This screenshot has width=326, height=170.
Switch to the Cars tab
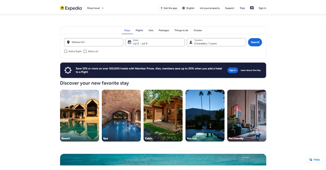click(x=151, y=30)
